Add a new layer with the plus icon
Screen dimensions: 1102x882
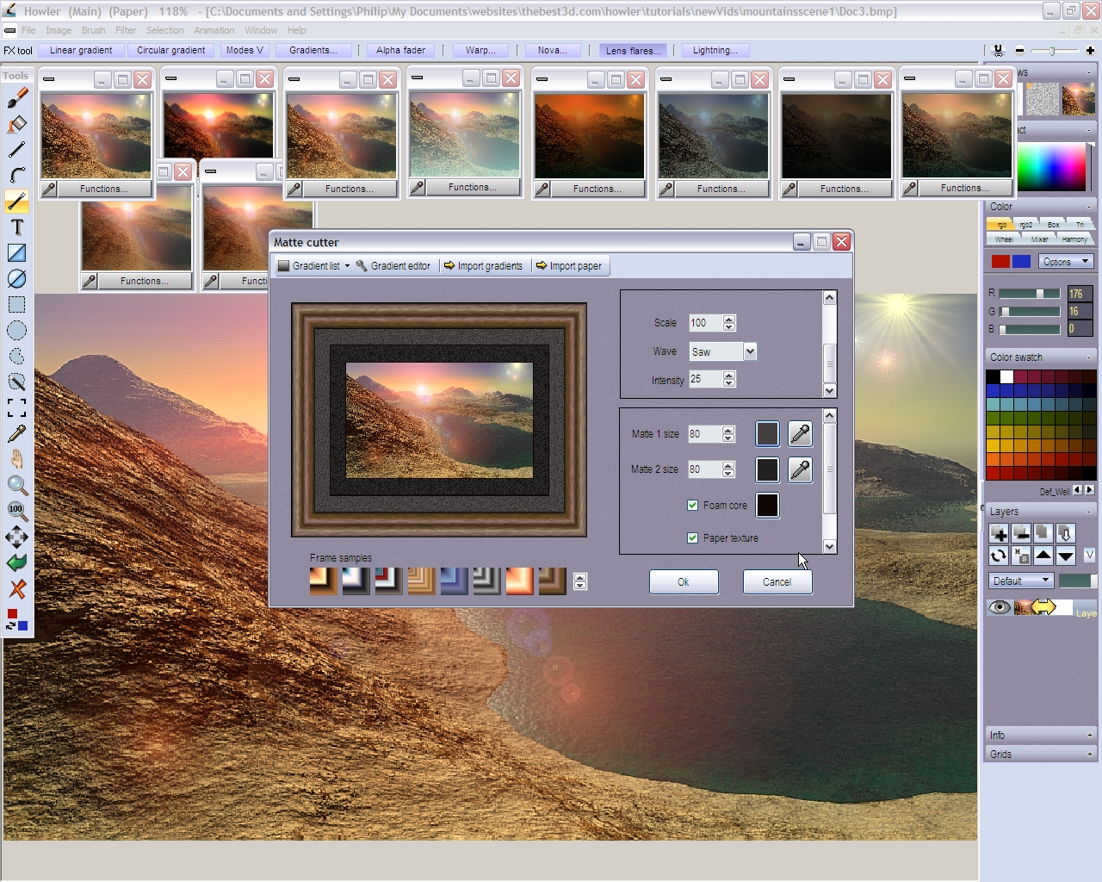[999, 534]
